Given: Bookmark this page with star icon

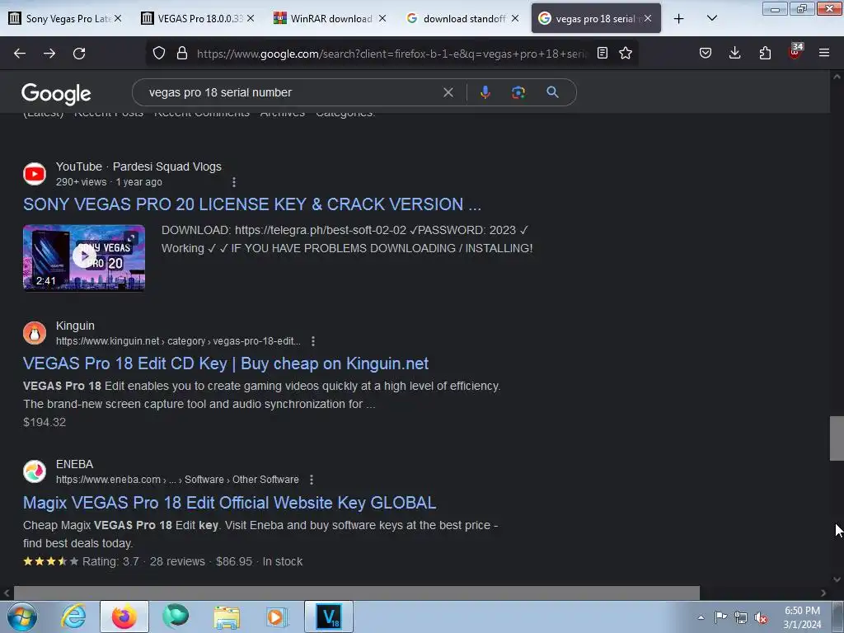Looking at the screenshot, I should 626,53.
